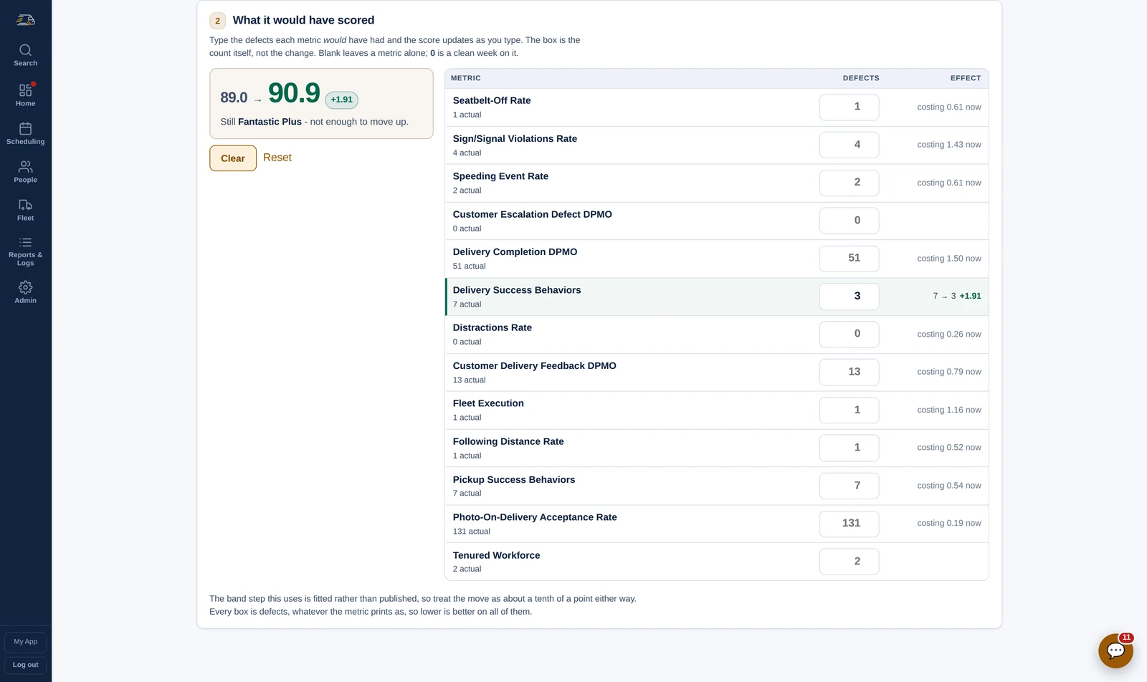Edit the Tenured Workforce defects field

849,562
